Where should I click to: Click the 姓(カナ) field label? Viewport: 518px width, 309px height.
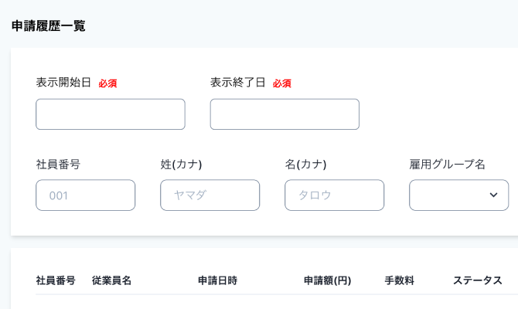(181, 164)
